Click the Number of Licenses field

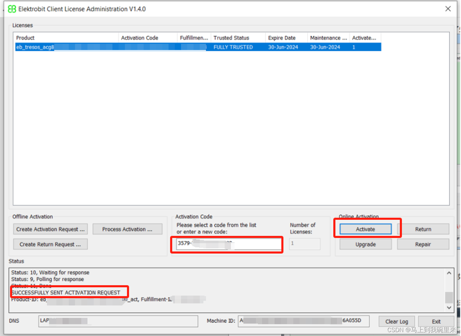(305, 244)
